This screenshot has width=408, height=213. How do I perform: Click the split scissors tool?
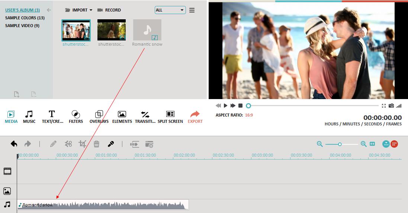coord(68,144)
